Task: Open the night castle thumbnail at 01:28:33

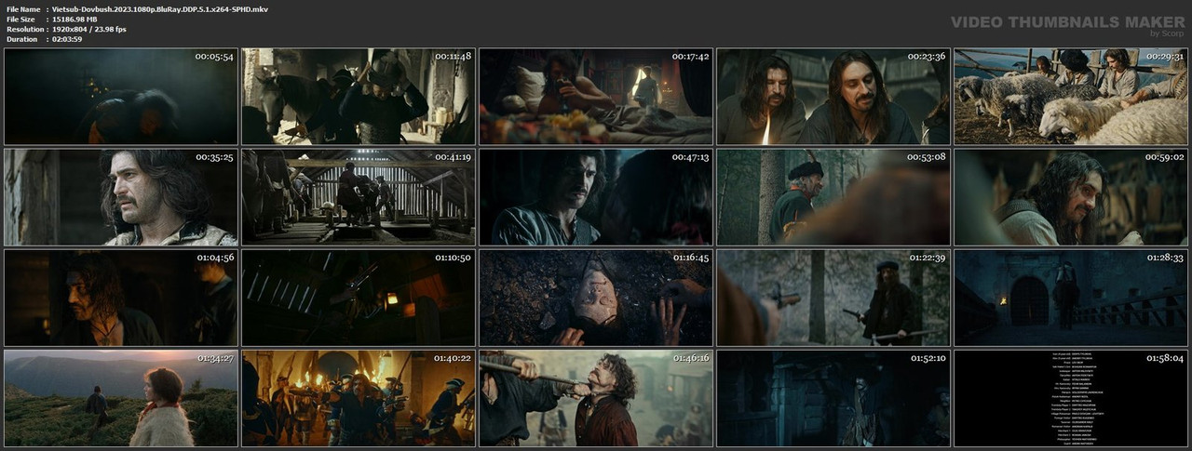Action: [x=1071, y=298]
